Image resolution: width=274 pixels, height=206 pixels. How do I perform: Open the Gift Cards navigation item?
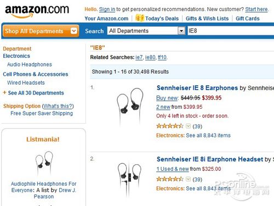[x=248, y=19]
